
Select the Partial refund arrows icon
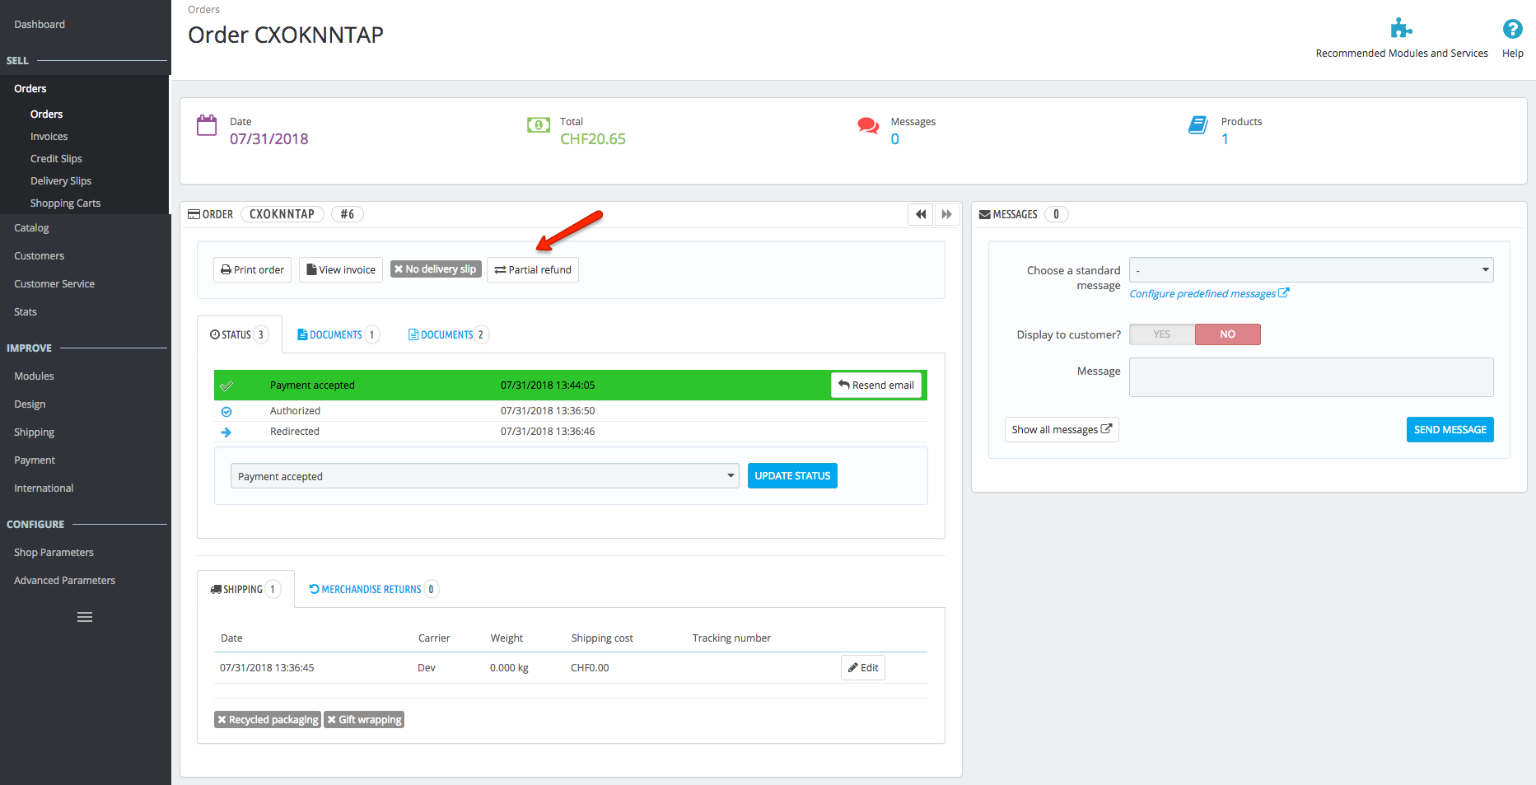pyautogui.click(x=498, y=269)
